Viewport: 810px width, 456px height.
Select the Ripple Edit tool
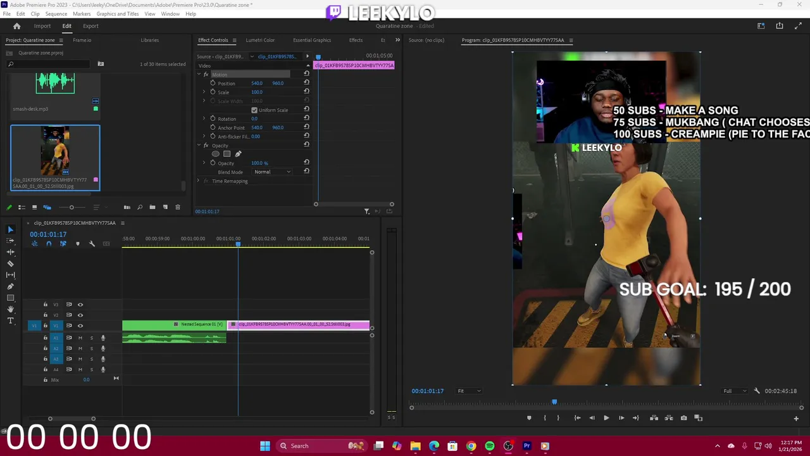11,252
